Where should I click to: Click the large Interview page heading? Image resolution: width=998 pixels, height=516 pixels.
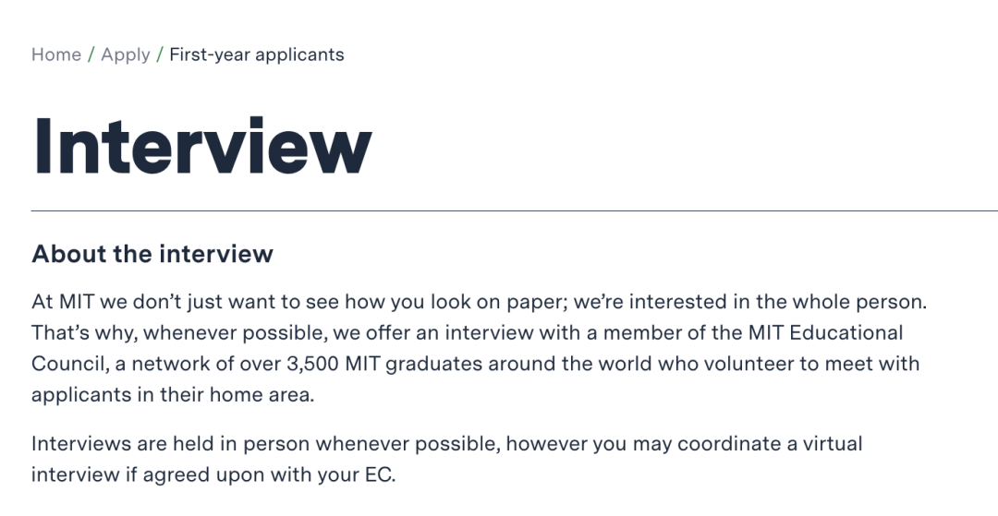pyautogui.click(x=201, y=145)
